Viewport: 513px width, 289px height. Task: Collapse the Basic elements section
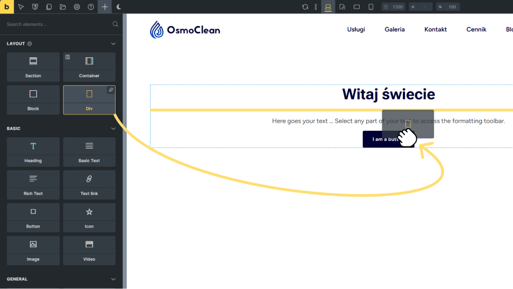113,129
